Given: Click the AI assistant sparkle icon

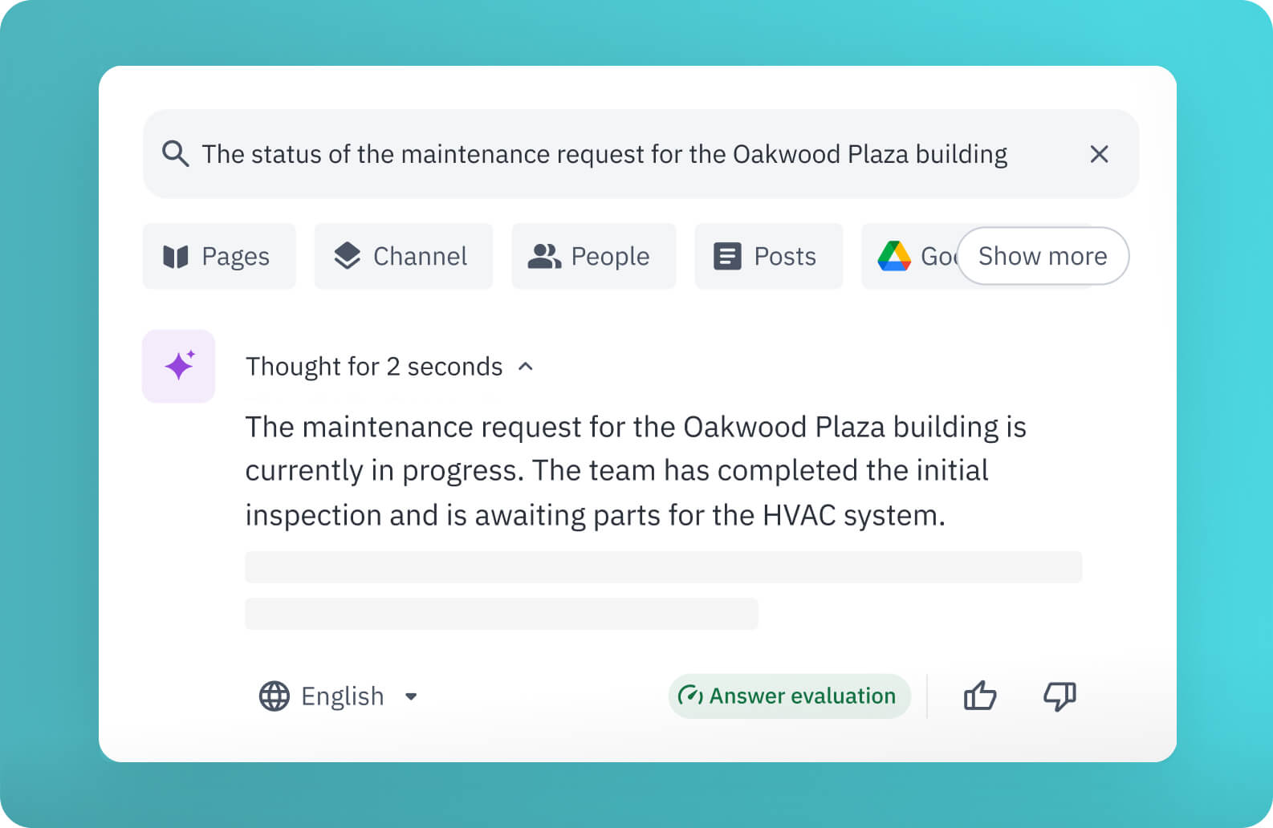Looking at the screenshot, I should 178,366.
